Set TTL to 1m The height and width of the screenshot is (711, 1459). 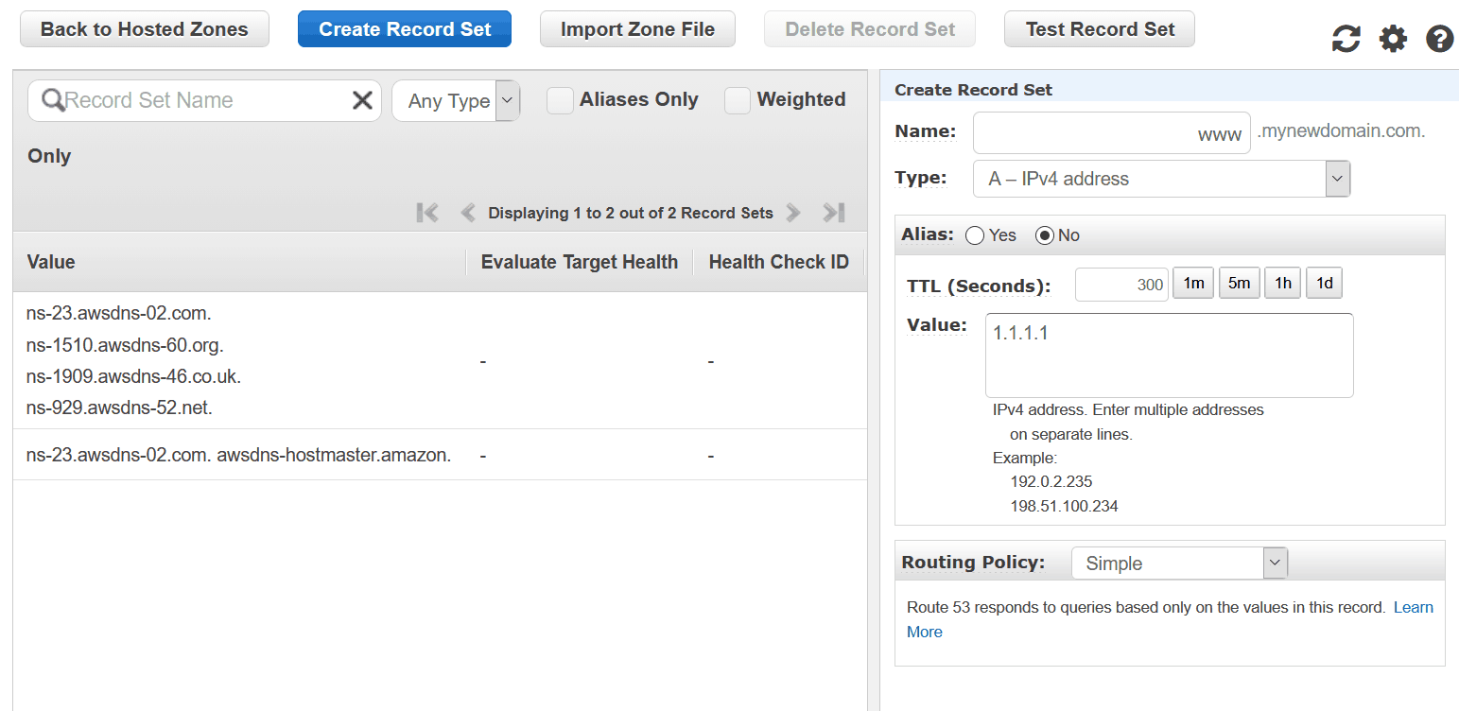pos(1193,284)
